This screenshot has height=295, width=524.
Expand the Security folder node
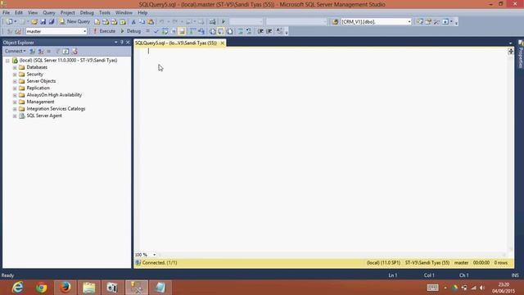pos(15,75)
